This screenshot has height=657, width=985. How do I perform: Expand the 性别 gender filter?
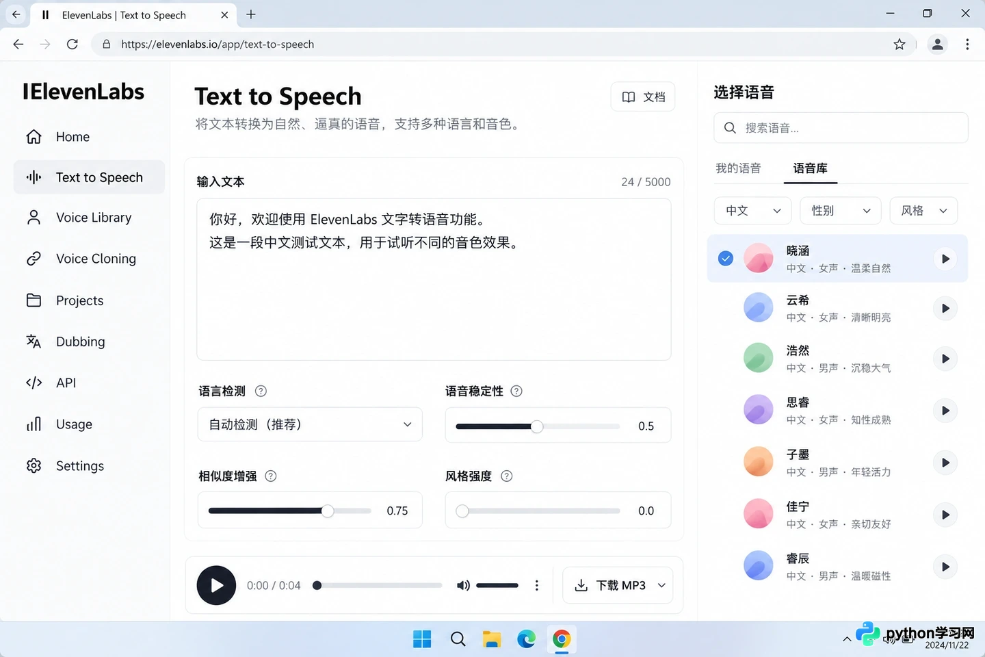(840, 211)
